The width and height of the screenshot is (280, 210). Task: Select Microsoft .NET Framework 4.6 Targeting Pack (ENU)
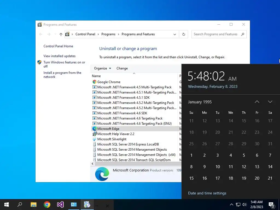pyautogui.click(x=134, y=123)
